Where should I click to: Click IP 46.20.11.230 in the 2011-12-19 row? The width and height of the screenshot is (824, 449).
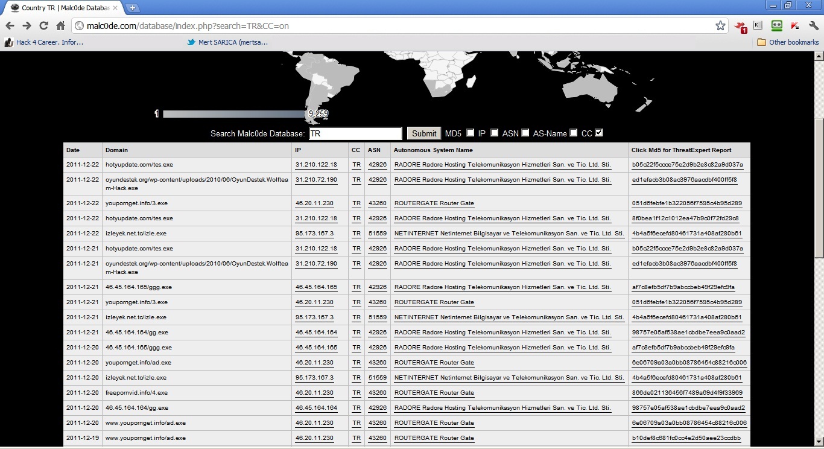pyautogui.click(x=314, y=438)
